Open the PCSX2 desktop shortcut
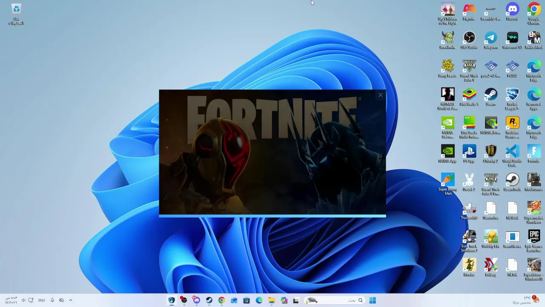Screen dimensions: 545x307 click(512, 69)
